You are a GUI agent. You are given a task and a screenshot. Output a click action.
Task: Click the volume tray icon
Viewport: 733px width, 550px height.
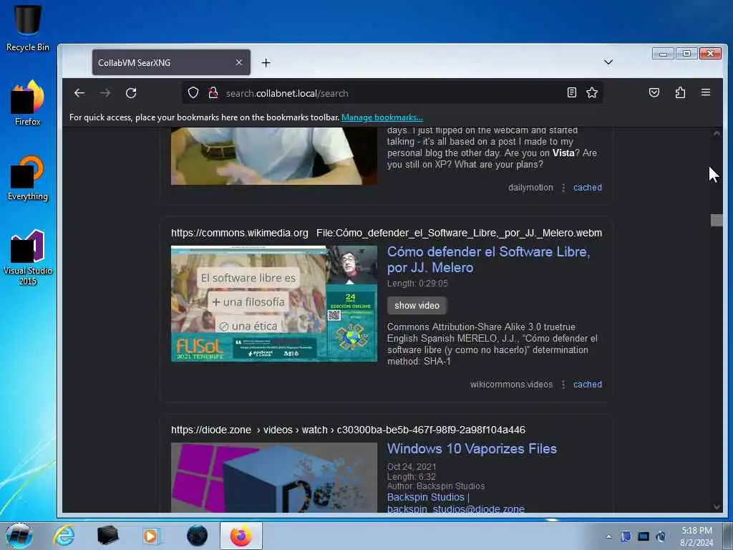661,536
